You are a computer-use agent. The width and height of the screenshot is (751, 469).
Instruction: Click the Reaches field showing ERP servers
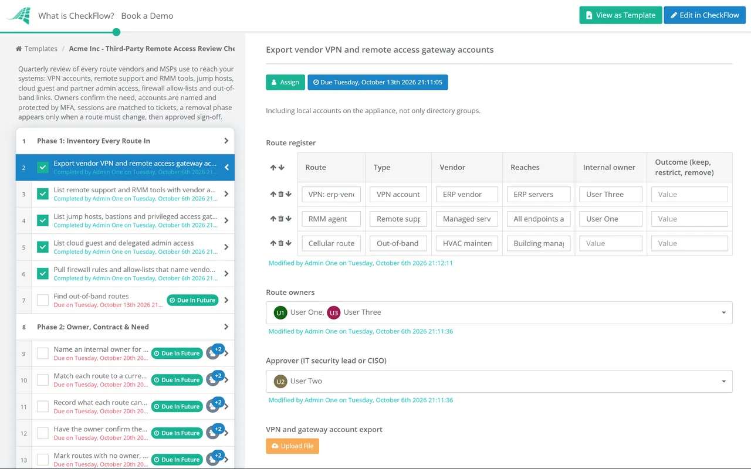pos(539,194)
